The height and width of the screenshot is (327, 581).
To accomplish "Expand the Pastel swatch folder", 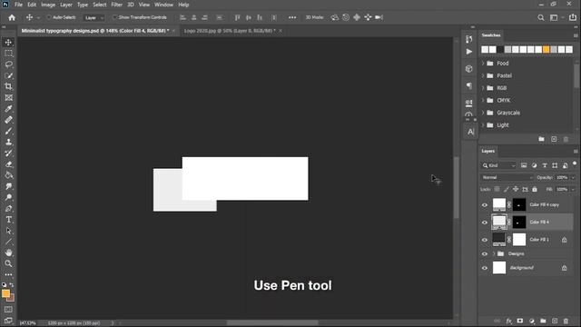I will tap(483, 75).
